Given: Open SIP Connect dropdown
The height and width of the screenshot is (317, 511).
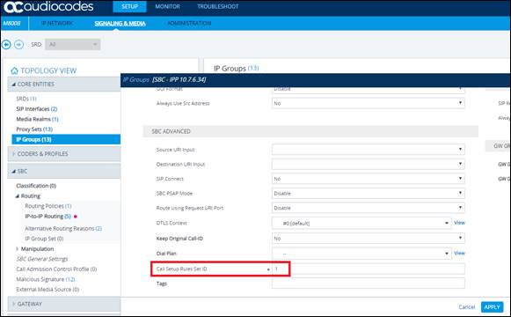Looking at the screenshot, I should pos(369,179).
